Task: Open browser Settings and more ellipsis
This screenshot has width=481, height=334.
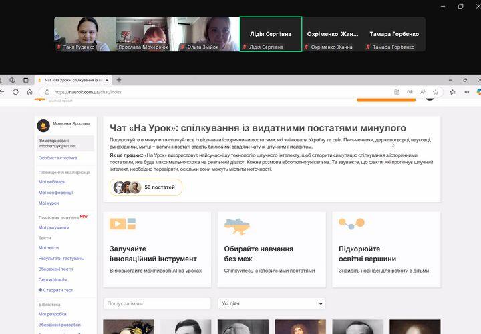Action: pos(466,92)
